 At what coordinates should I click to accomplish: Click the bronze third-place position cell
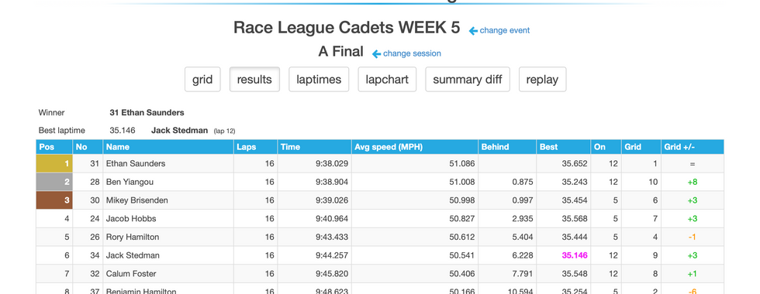[54, 200]
